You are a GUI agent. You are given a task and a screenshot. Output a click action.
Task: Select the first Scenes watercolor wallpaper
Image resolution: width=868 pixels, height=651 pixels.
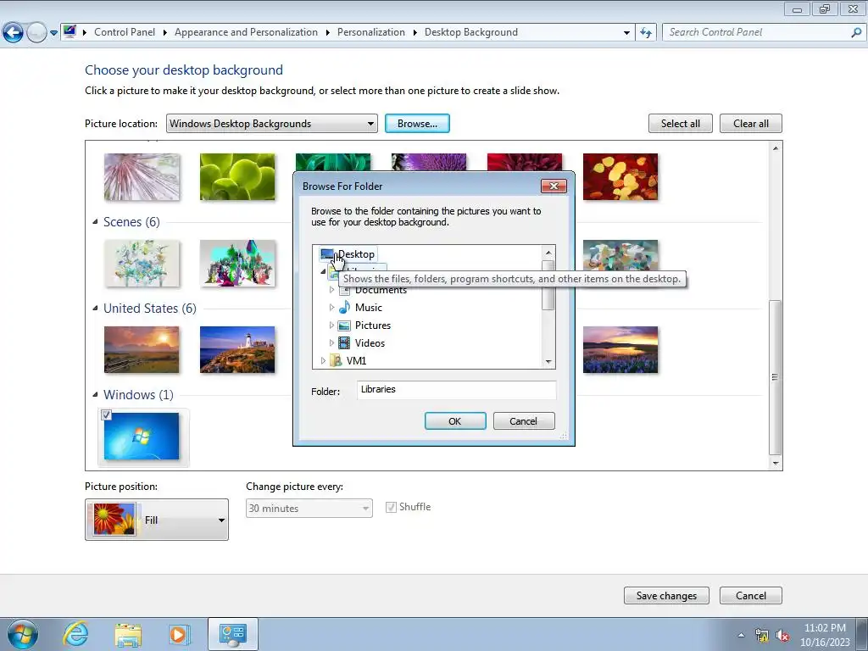142,263
